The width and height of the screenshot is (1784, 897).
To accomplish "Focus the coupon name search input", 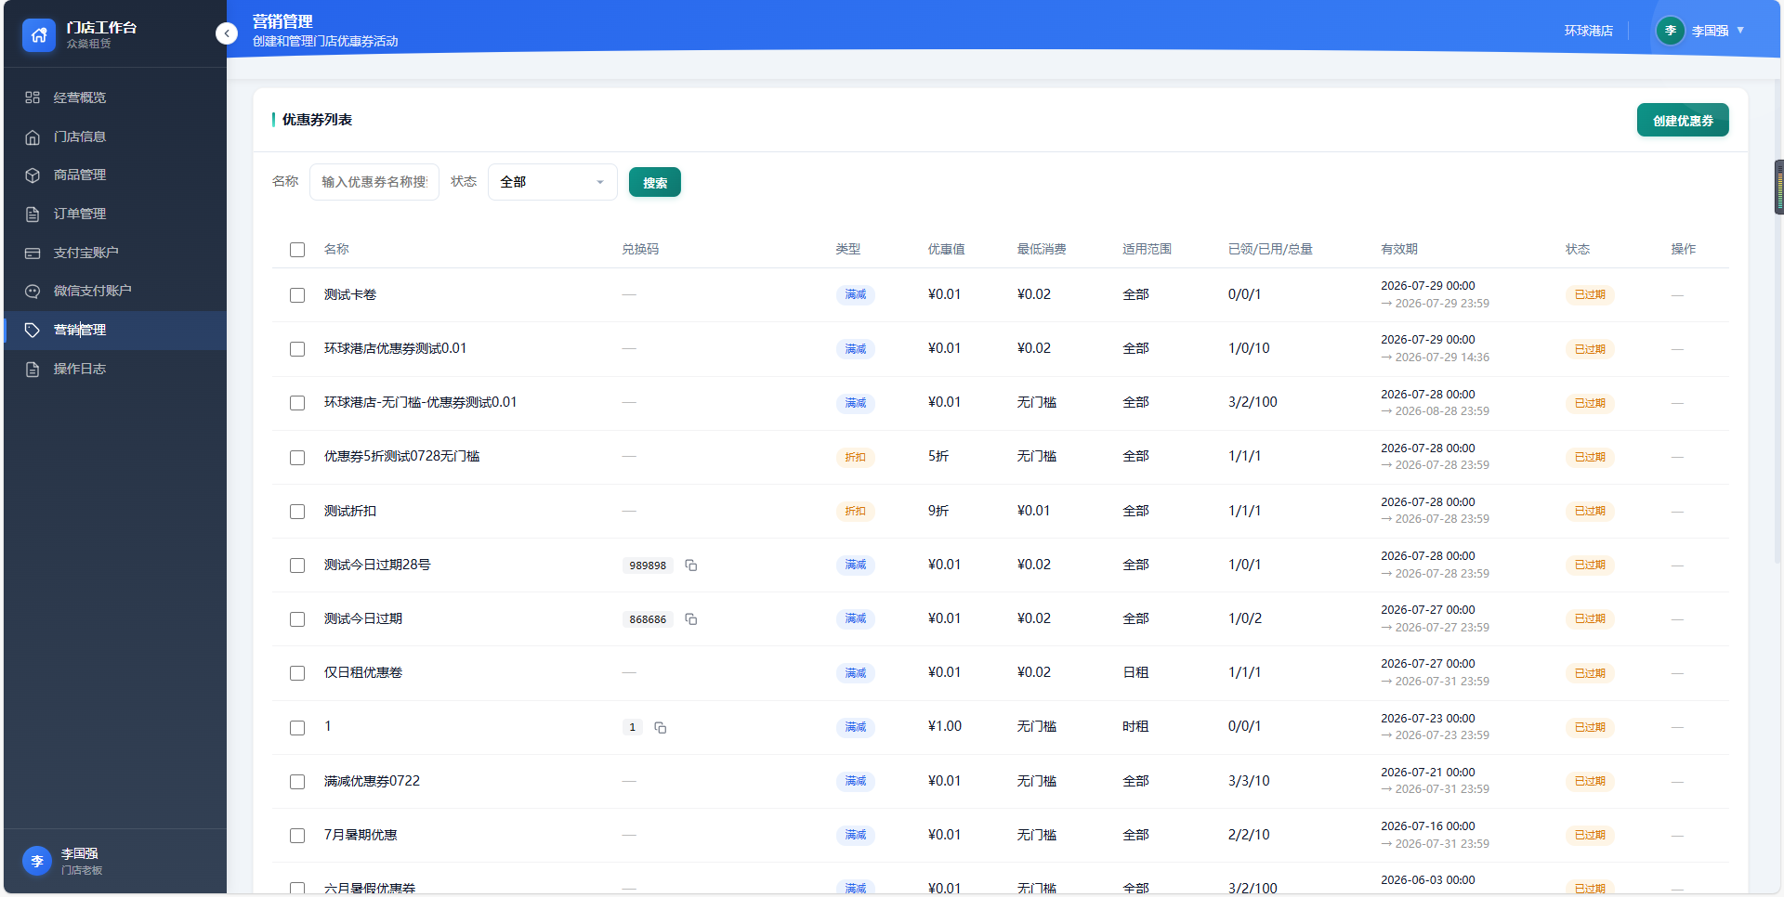I will point(374,182).
